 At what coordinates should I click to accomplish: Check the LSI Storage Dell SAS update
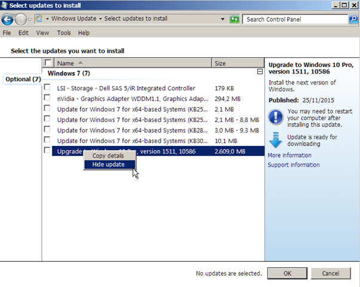click(x=47, y=87)
